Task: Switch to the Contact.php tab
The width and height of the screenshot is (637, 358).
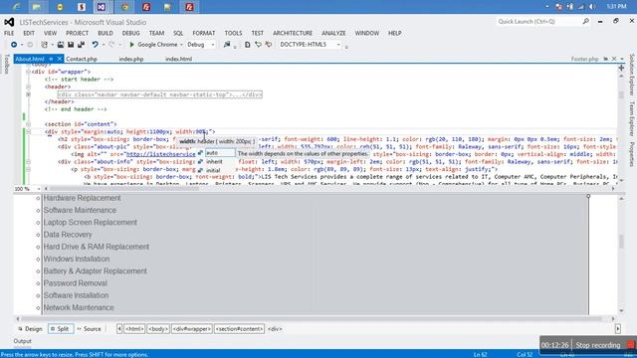Action: [82, 59]
